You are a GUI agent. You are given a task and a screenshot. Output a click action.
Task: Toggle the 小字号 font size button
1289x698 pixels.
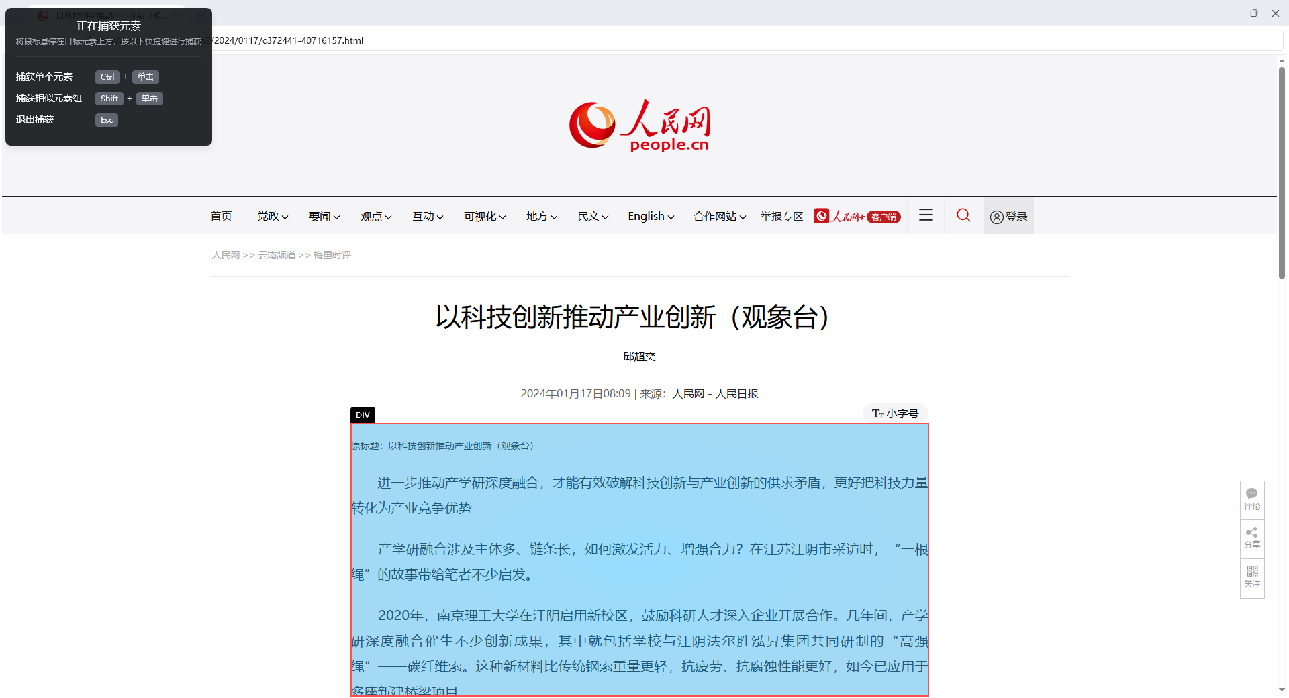(x=895, y=413)
